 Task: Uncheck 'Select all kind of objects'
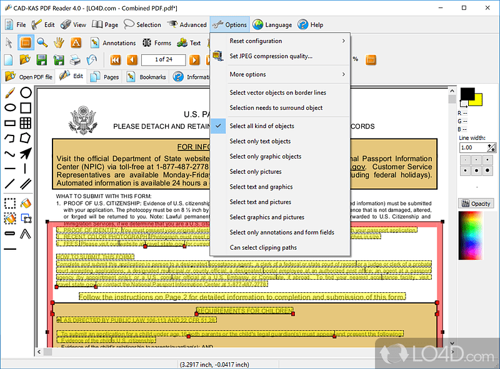[x=261, y=126]
